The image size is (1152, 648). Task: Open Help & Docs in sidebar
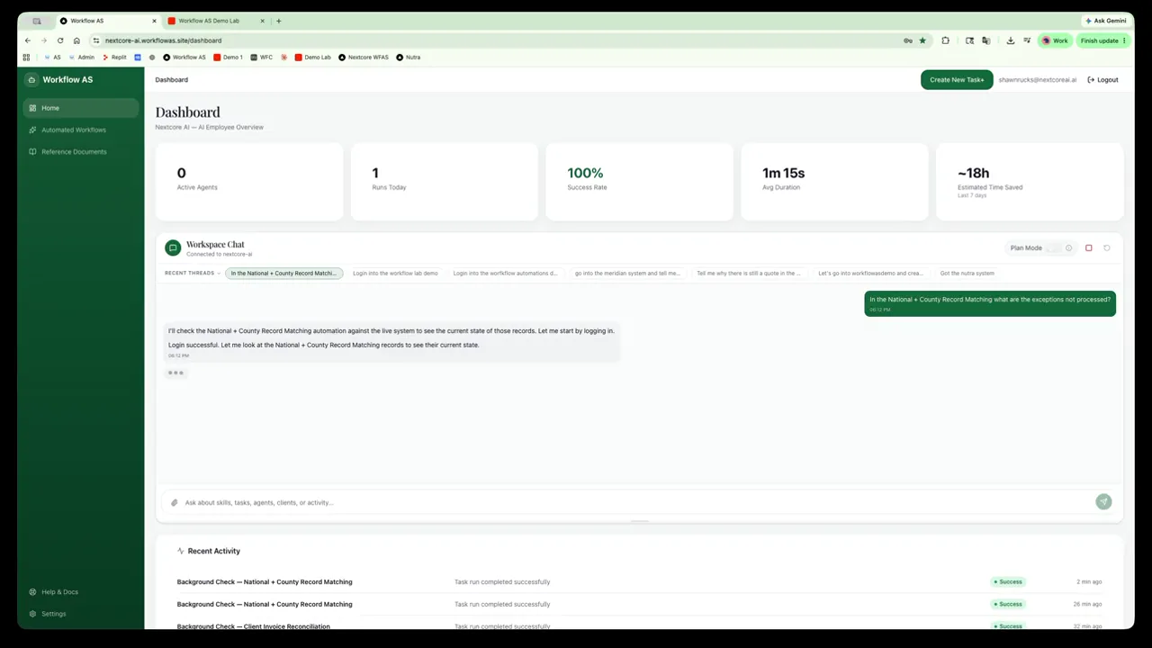point(81,592)
